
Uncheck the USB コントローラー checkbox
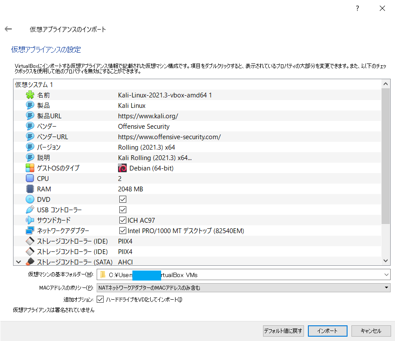123,210
